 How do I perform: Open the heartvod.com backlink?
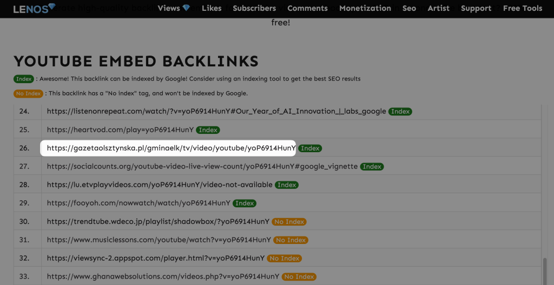120,130
